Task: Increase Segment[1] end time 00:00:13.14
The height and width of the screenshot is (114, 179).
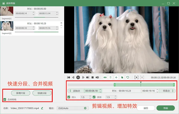Action: [x=57, y=12]
